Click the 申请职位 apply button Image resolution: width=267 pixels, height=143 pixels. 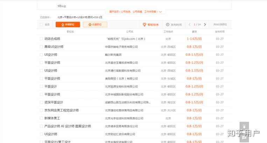[68, 25]
